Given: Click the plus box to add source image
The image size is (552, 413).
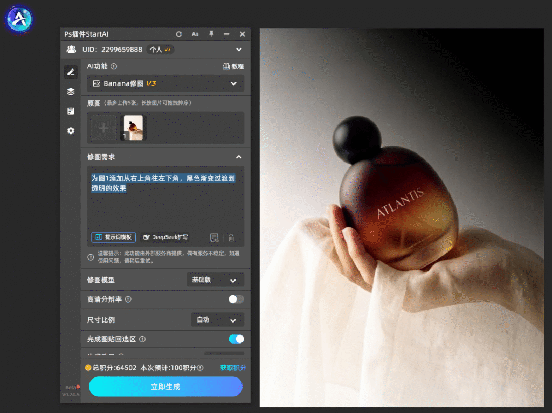Looking at the screenshot, I should [x=103, y=128].
